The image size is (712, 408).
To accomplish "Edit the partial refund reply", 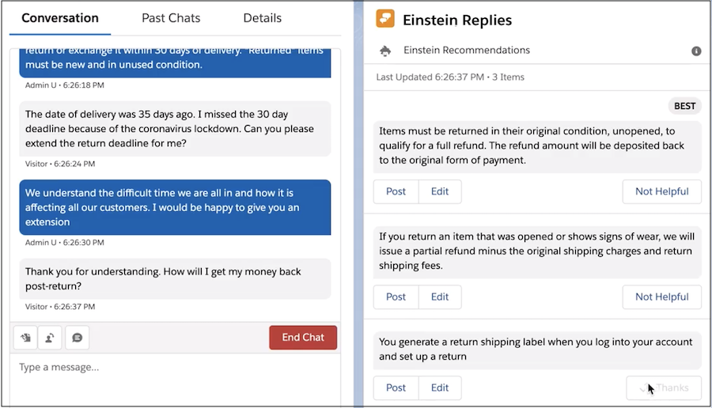I will pyautogui.click(x=440, y=297).
